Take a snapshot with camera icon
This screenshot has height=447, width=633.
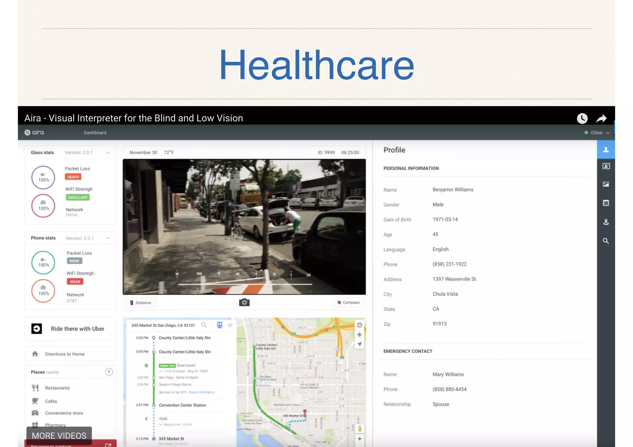pyautogui.click(x=244, y=302)
